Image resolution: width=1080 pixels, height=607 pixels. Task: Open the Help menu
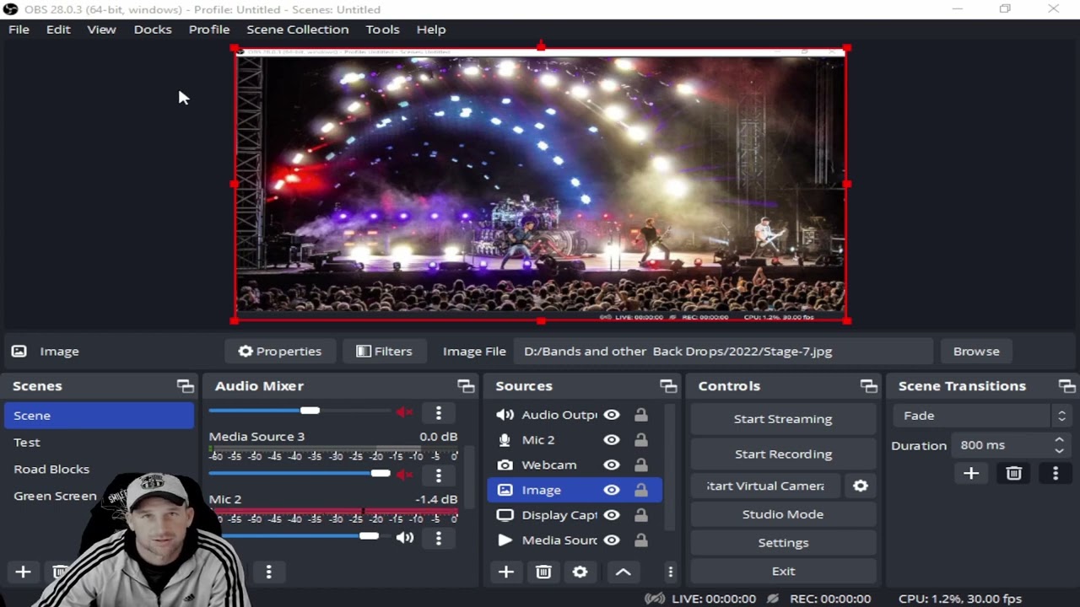tap(431, 29)
